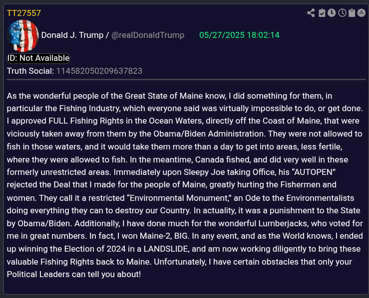Screen dimensions: 369x298
Task: Click the flag-painted profile avatar
Action: pyautogui.click(x=23, y=36)
